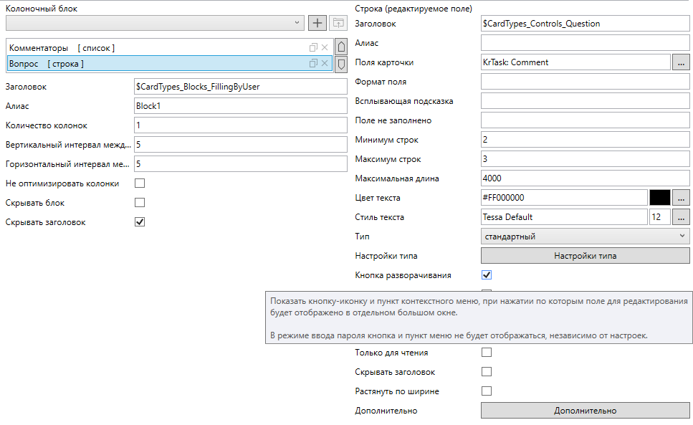
Task: Click the Максимальная длина input field
Action: tap(586, 178)
